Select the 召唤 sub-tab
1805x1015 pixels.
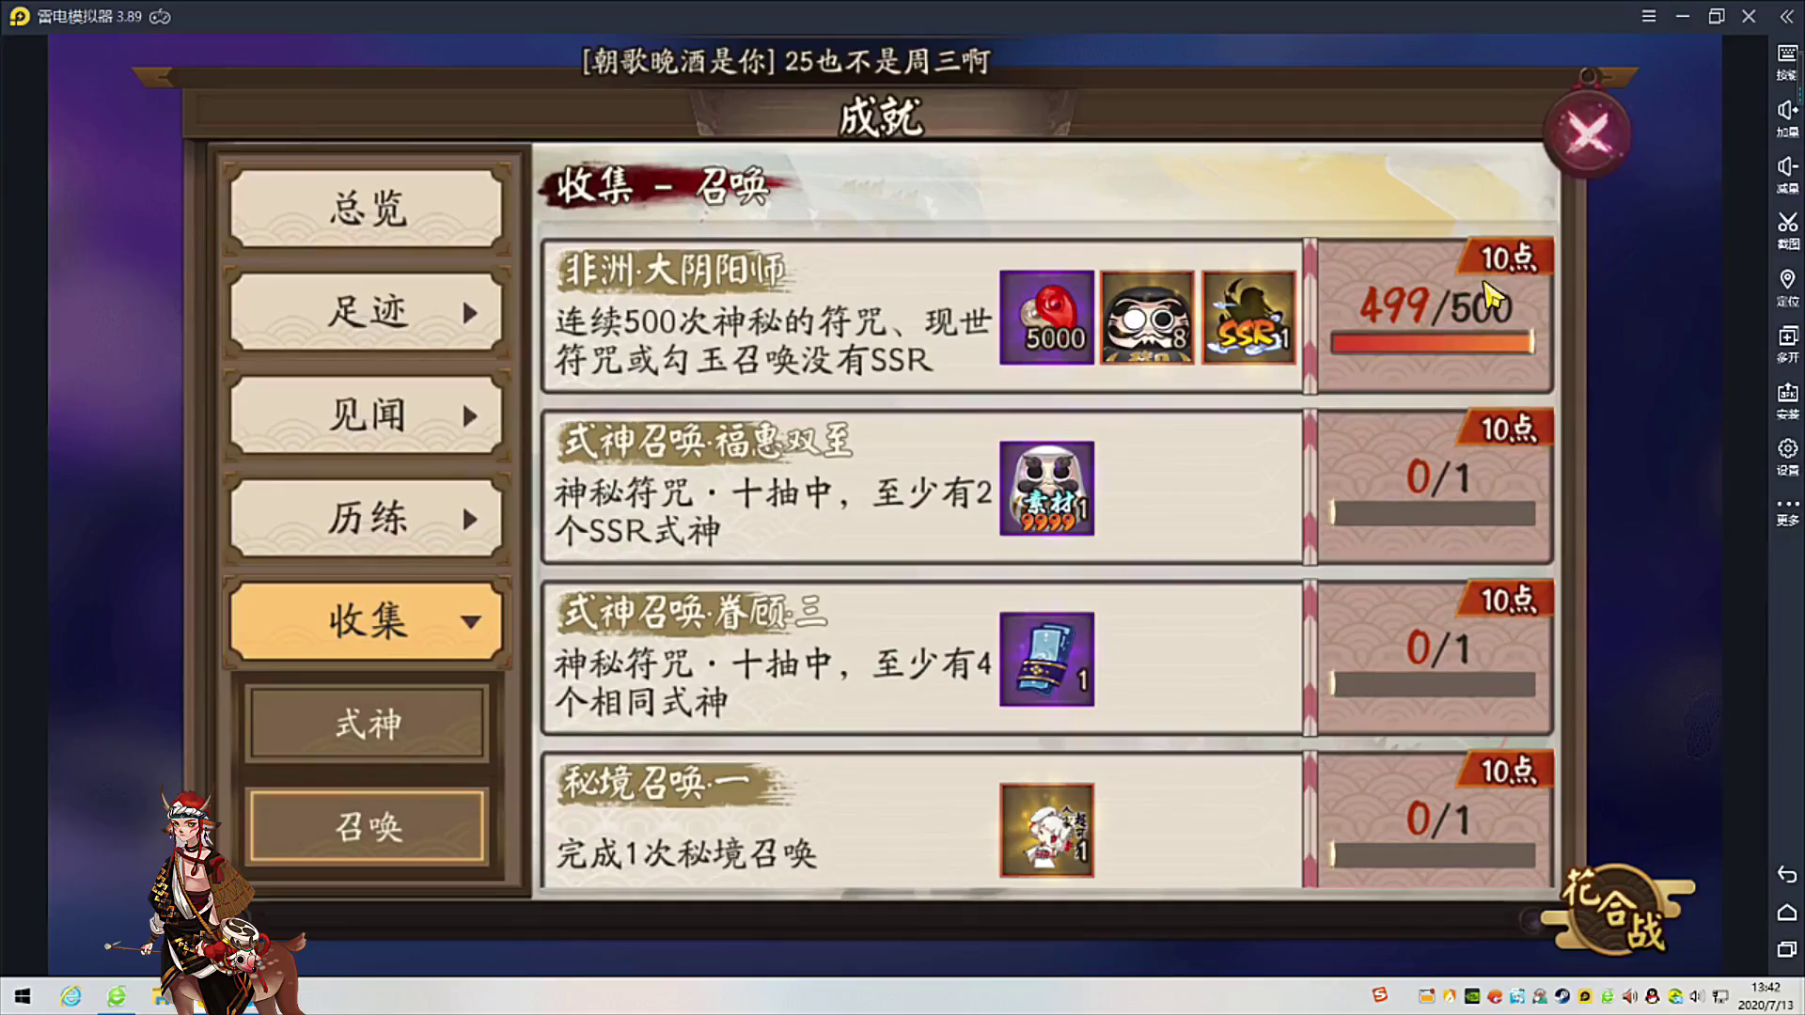point(367,827)
